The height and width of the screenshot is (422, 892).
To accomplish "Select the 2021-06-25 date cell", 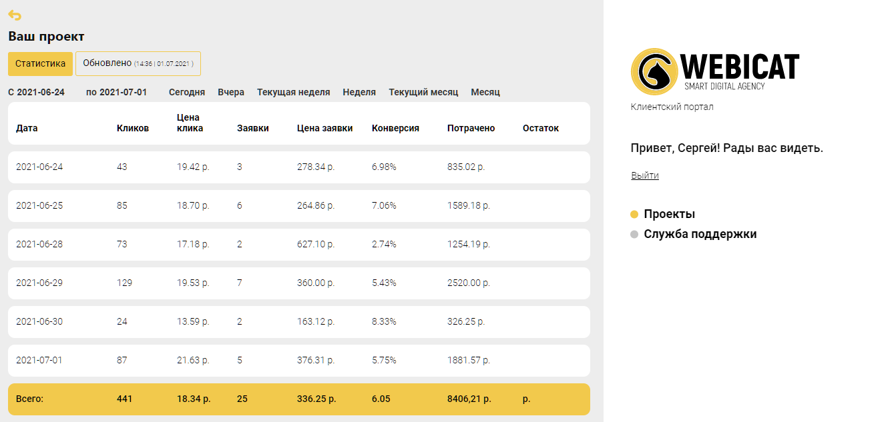I will pyautogui.click(x=39, y=205).
